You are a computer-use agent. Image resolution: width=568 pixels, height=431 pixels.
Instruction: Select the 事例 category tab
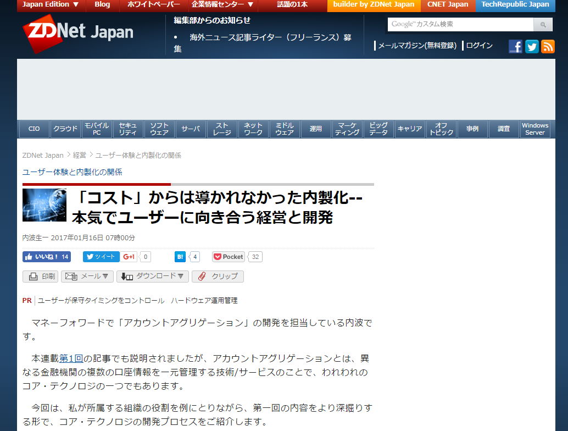point(472,129)
